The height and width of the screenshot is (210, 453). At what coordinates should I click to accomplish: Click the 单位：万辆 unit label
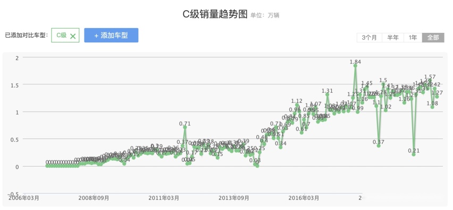click(x=265, y=15)
